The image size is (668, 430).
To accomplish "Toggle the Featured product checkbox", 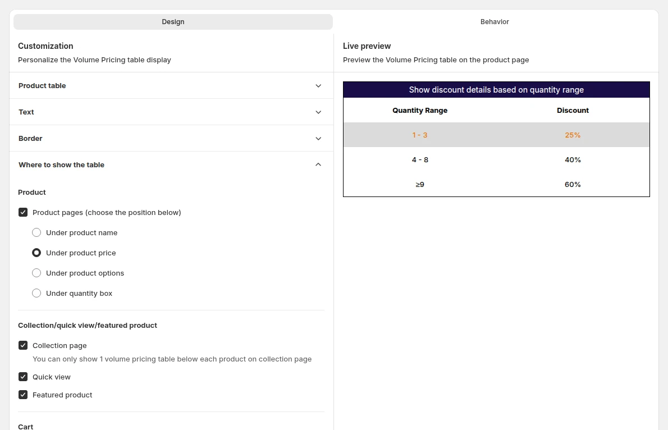I will 23,395.
